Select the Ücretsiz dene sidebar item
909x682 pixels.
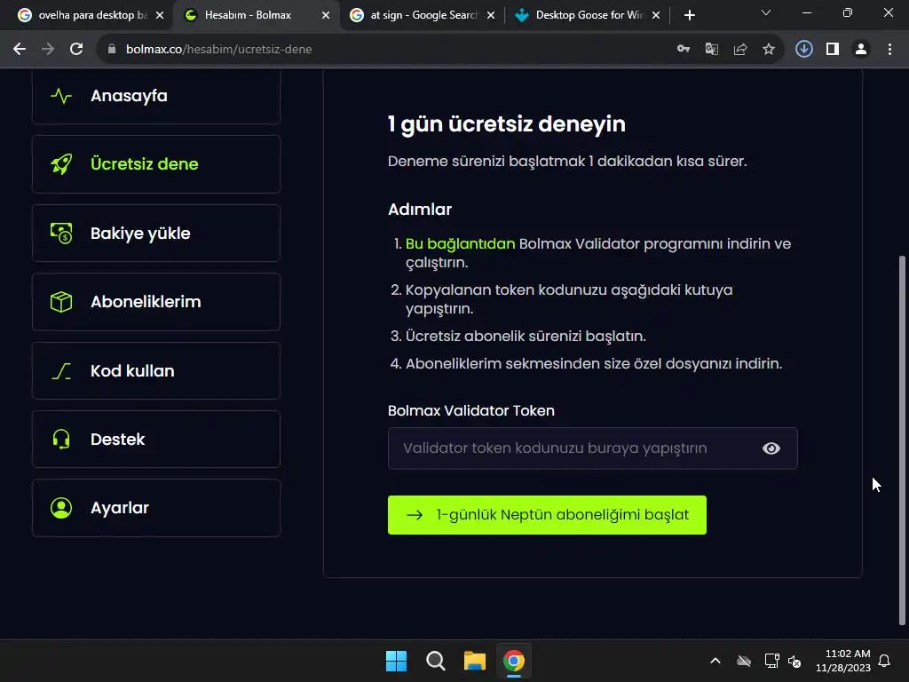(x=156, y=164)
